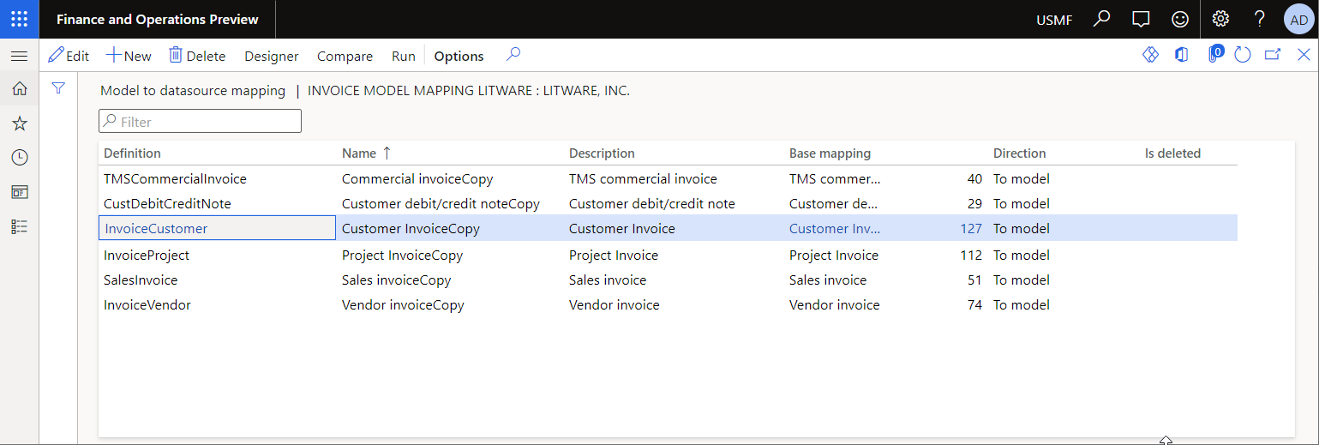Select the USMF company picker
The height and width of the screenshot is (445, 1319).
[x=1054, y=20]
